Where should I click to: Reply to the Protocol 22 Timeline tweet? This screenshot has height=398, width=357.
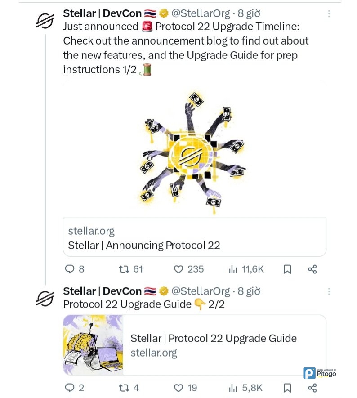[70, 269]
